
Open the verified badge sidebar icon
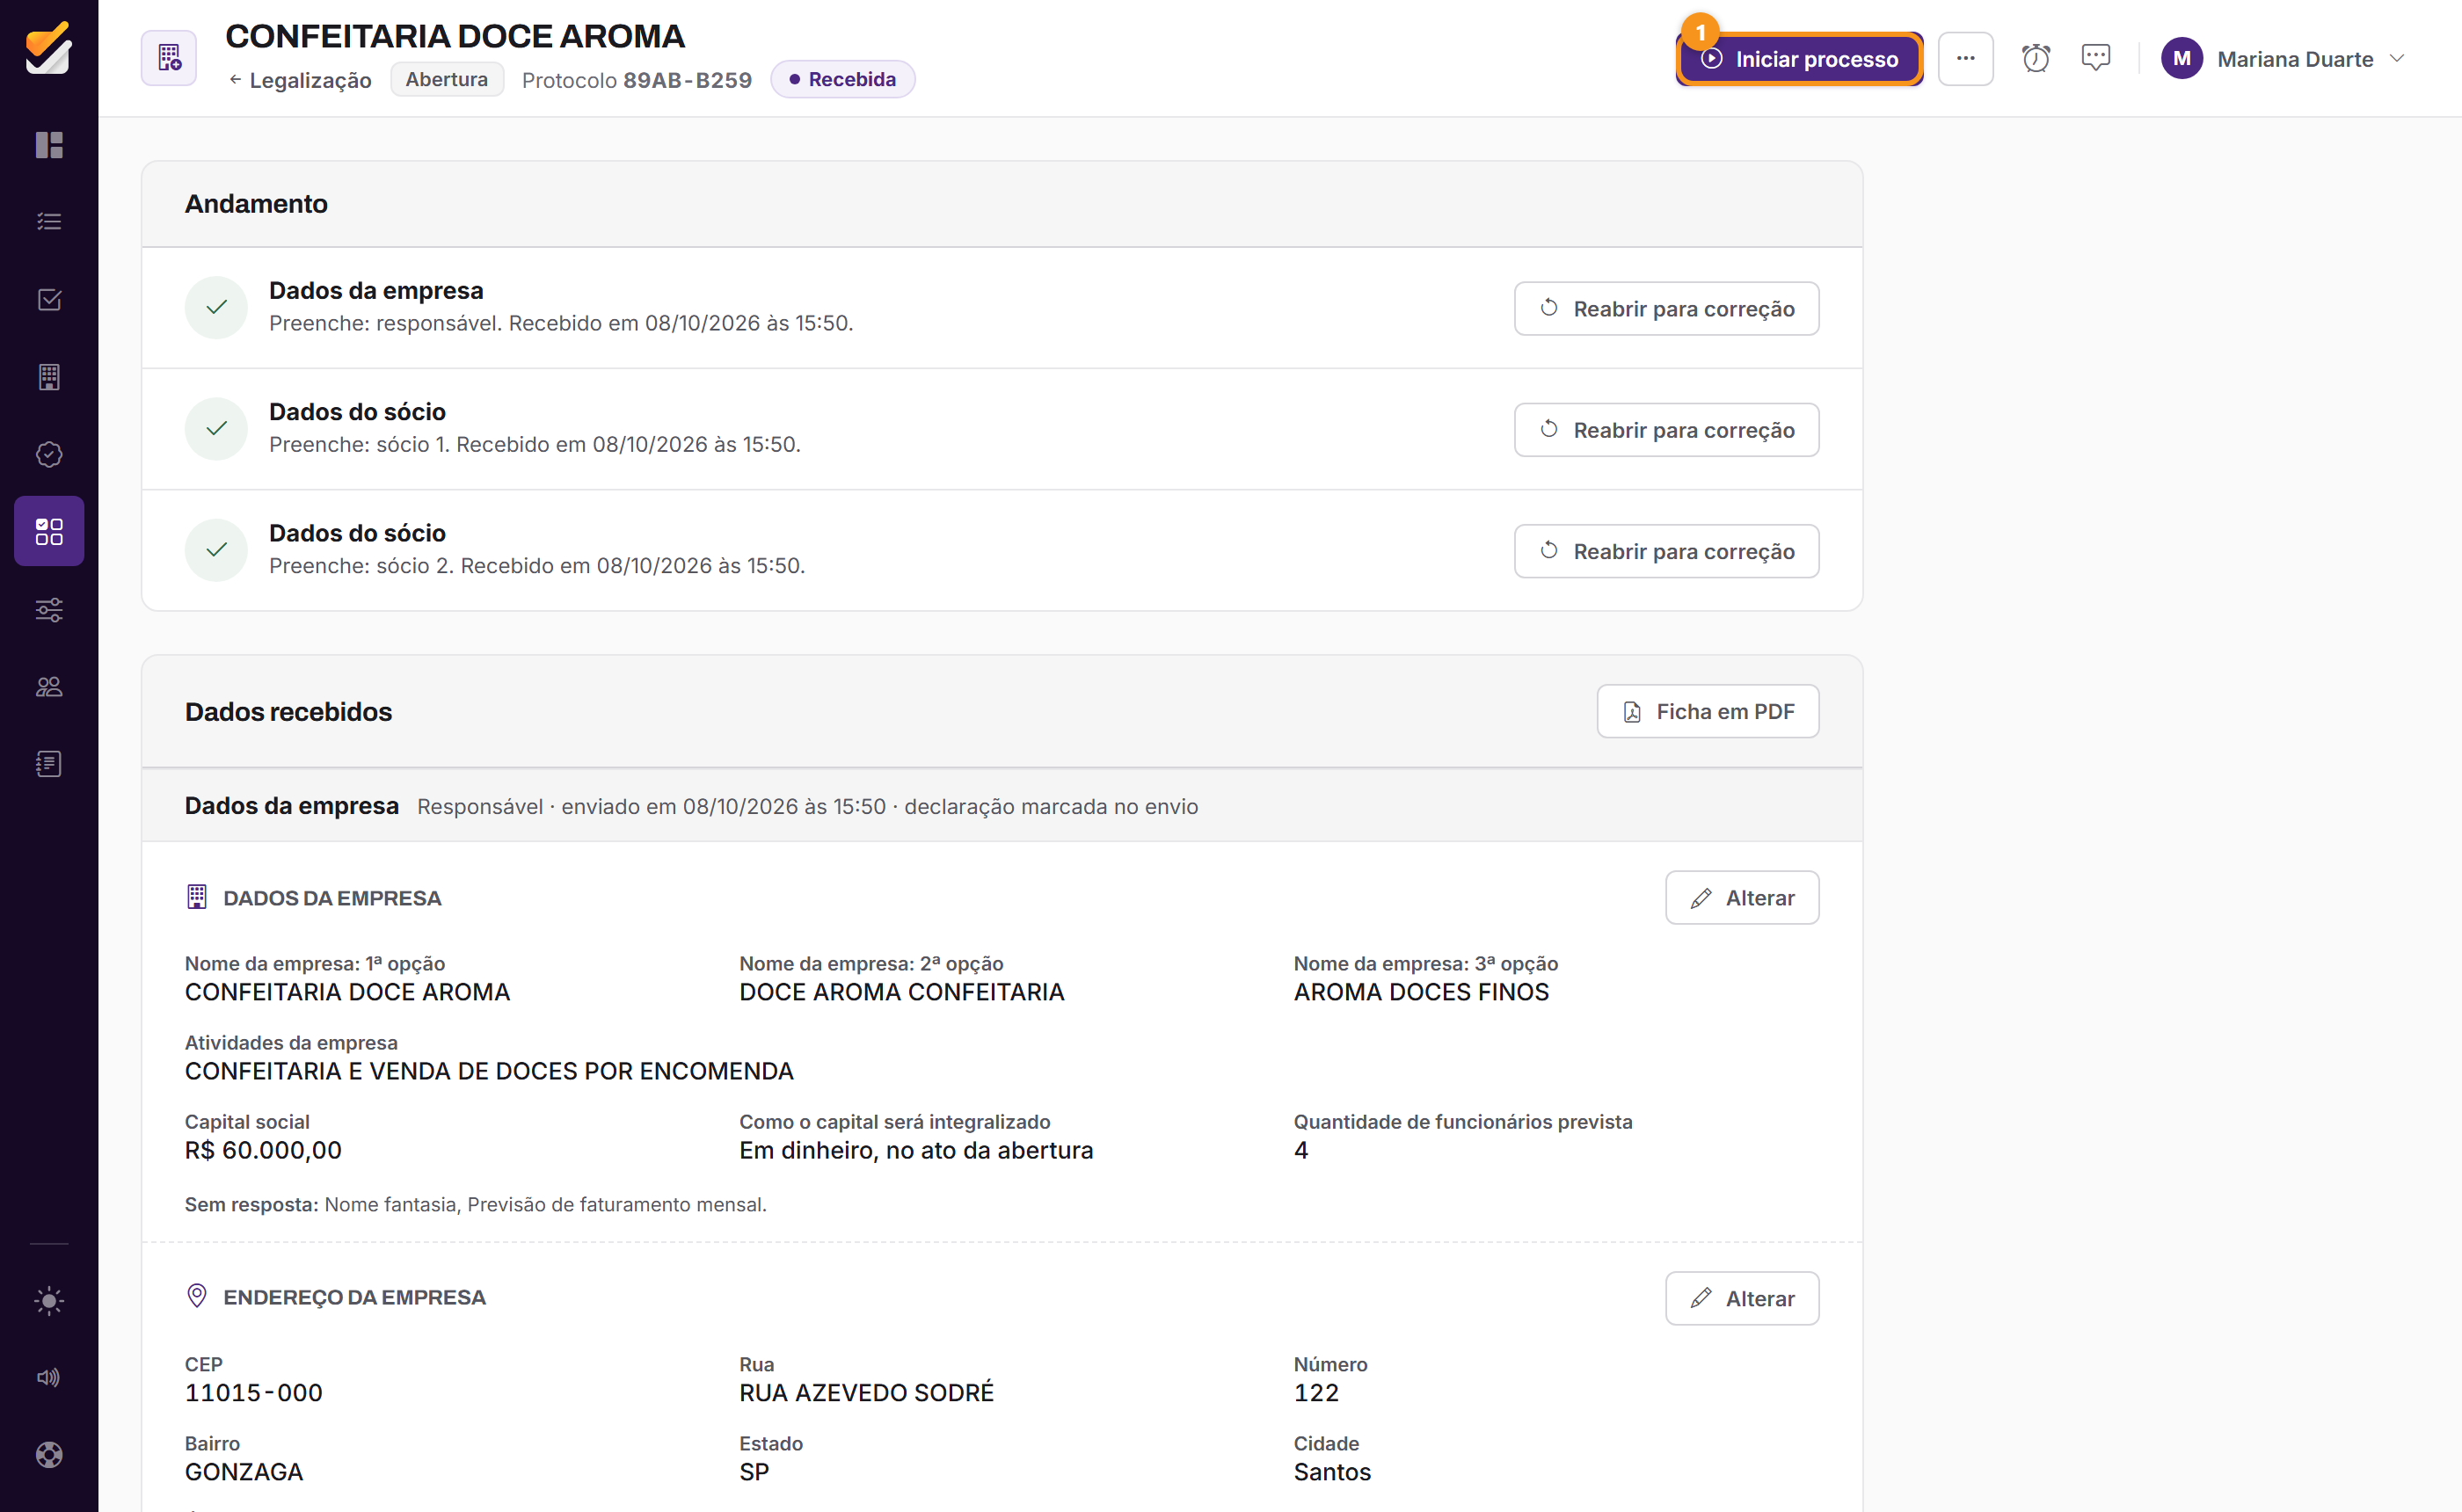[x=49, y=454]
